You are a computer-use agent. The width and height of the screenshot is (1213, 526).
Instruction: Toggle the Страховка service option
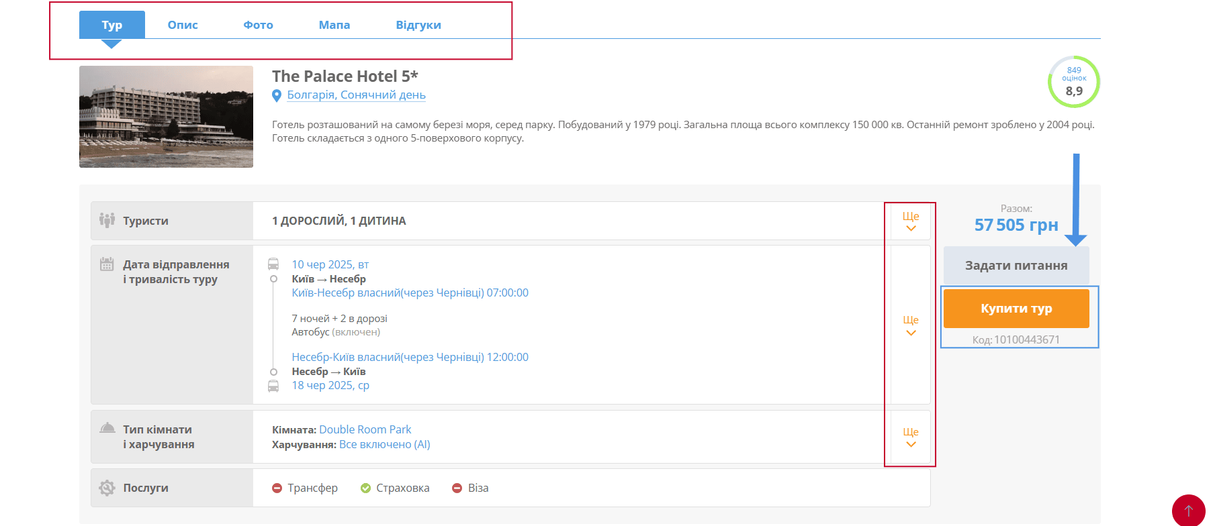tap(395, 488)
